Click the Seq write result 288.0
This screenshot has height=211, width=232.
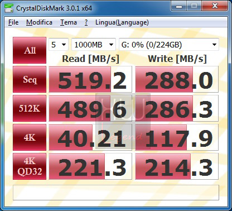pos(177,79)
